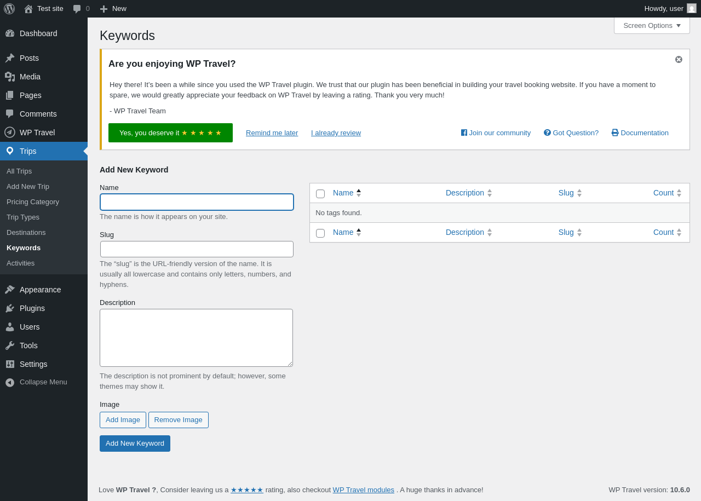Open the Destinations submenu item
This screenshot has height=501, width=701.
coord(26,233)
